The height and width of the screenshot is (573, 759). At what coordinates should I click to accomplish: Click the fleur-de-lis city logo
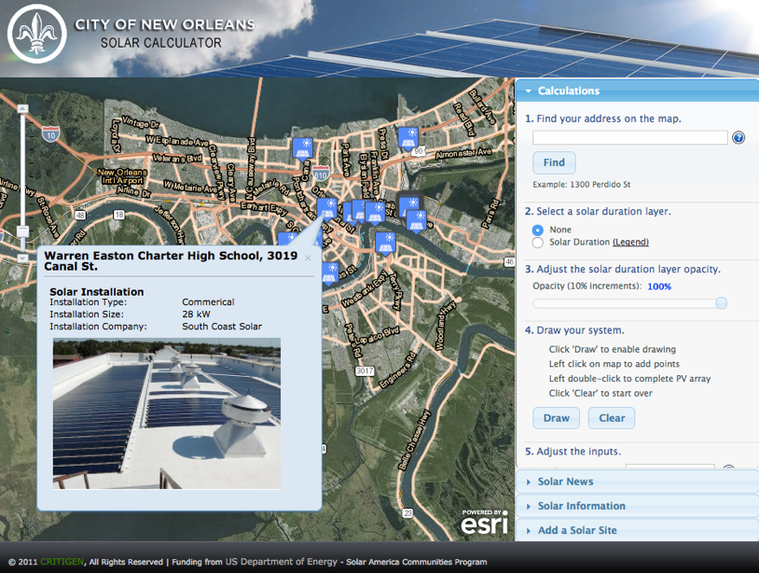[36, 37]
